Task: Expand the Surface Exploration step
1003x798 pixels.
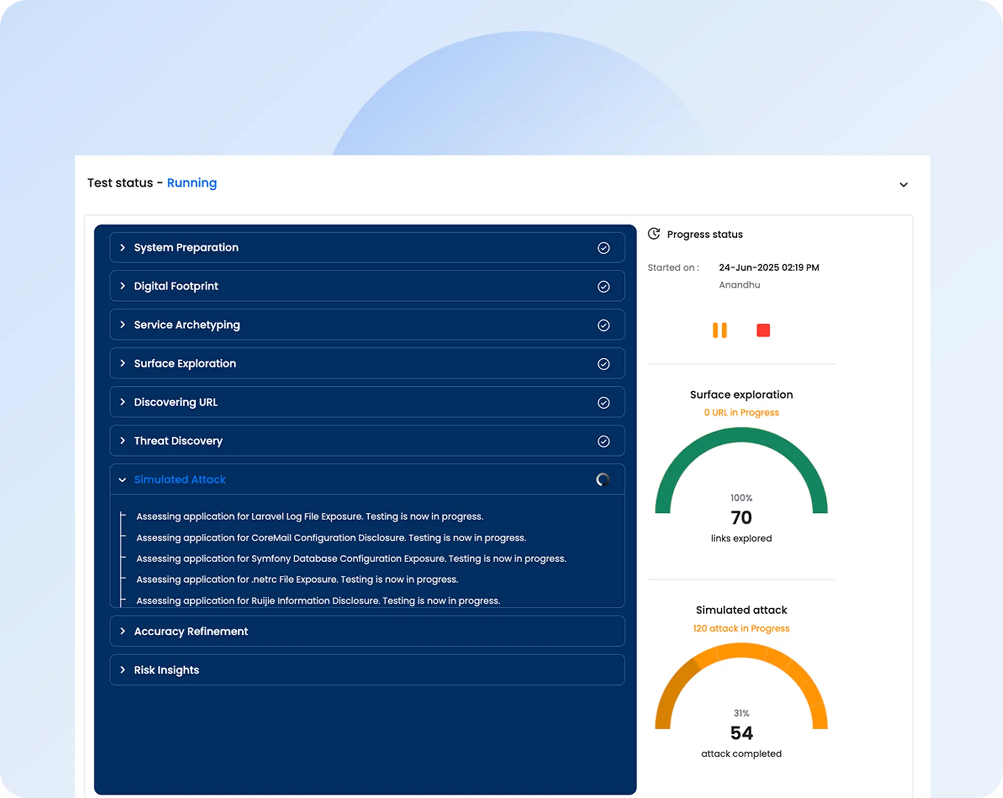Action: [122, 363]
